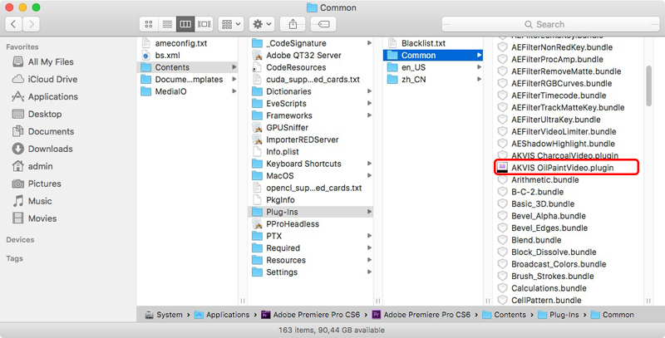The width and height of the screenshot is (665, 338).
Task: Expand the Required folder arrow
Action: point(369,247)
